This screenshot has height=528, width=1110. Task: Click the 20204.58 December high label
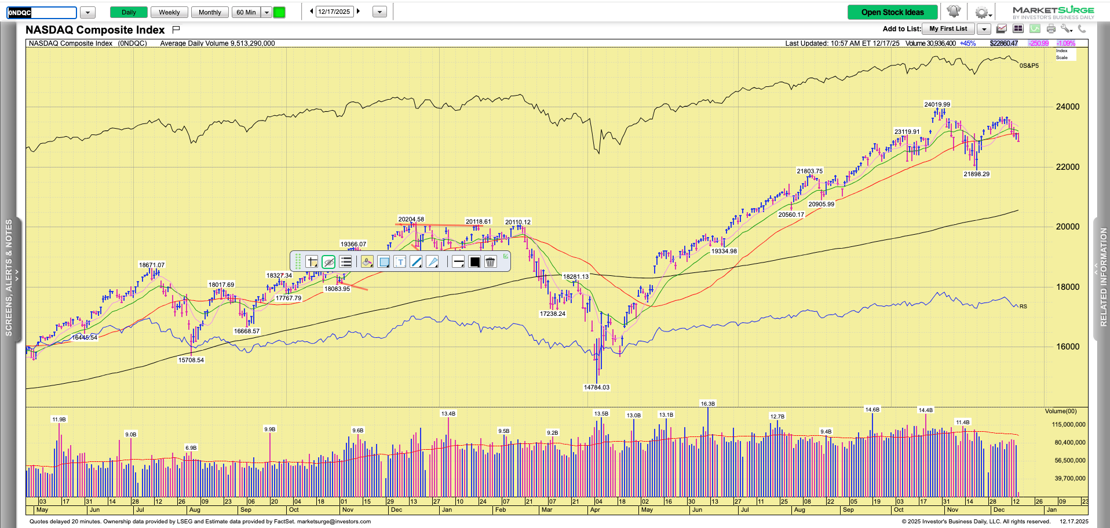point(411,219)
